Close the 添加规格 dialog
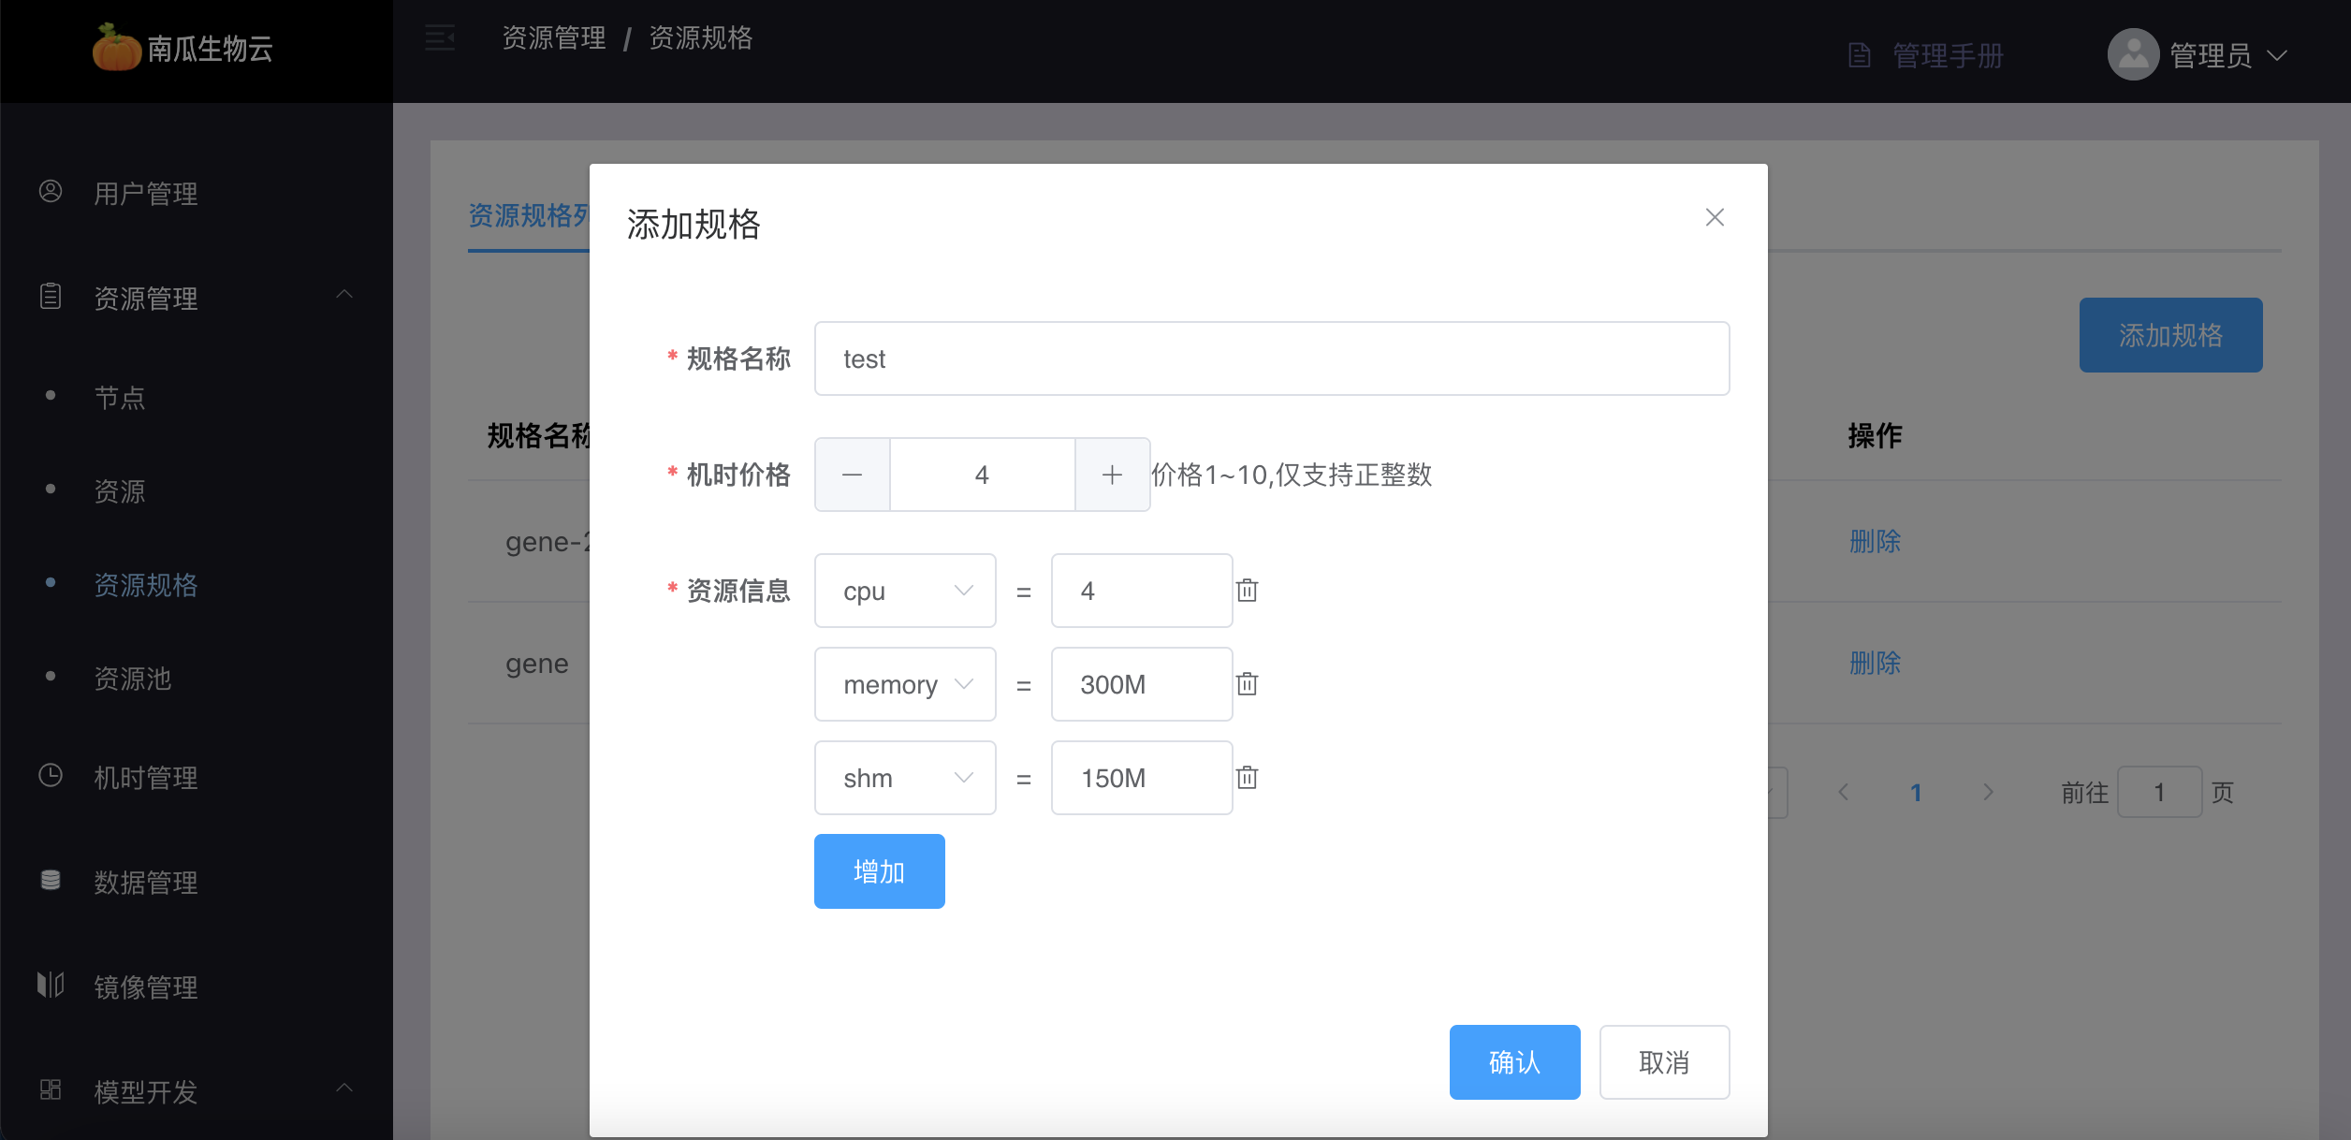Viewport: 2351px width, 1140px height. [1715, 217]
